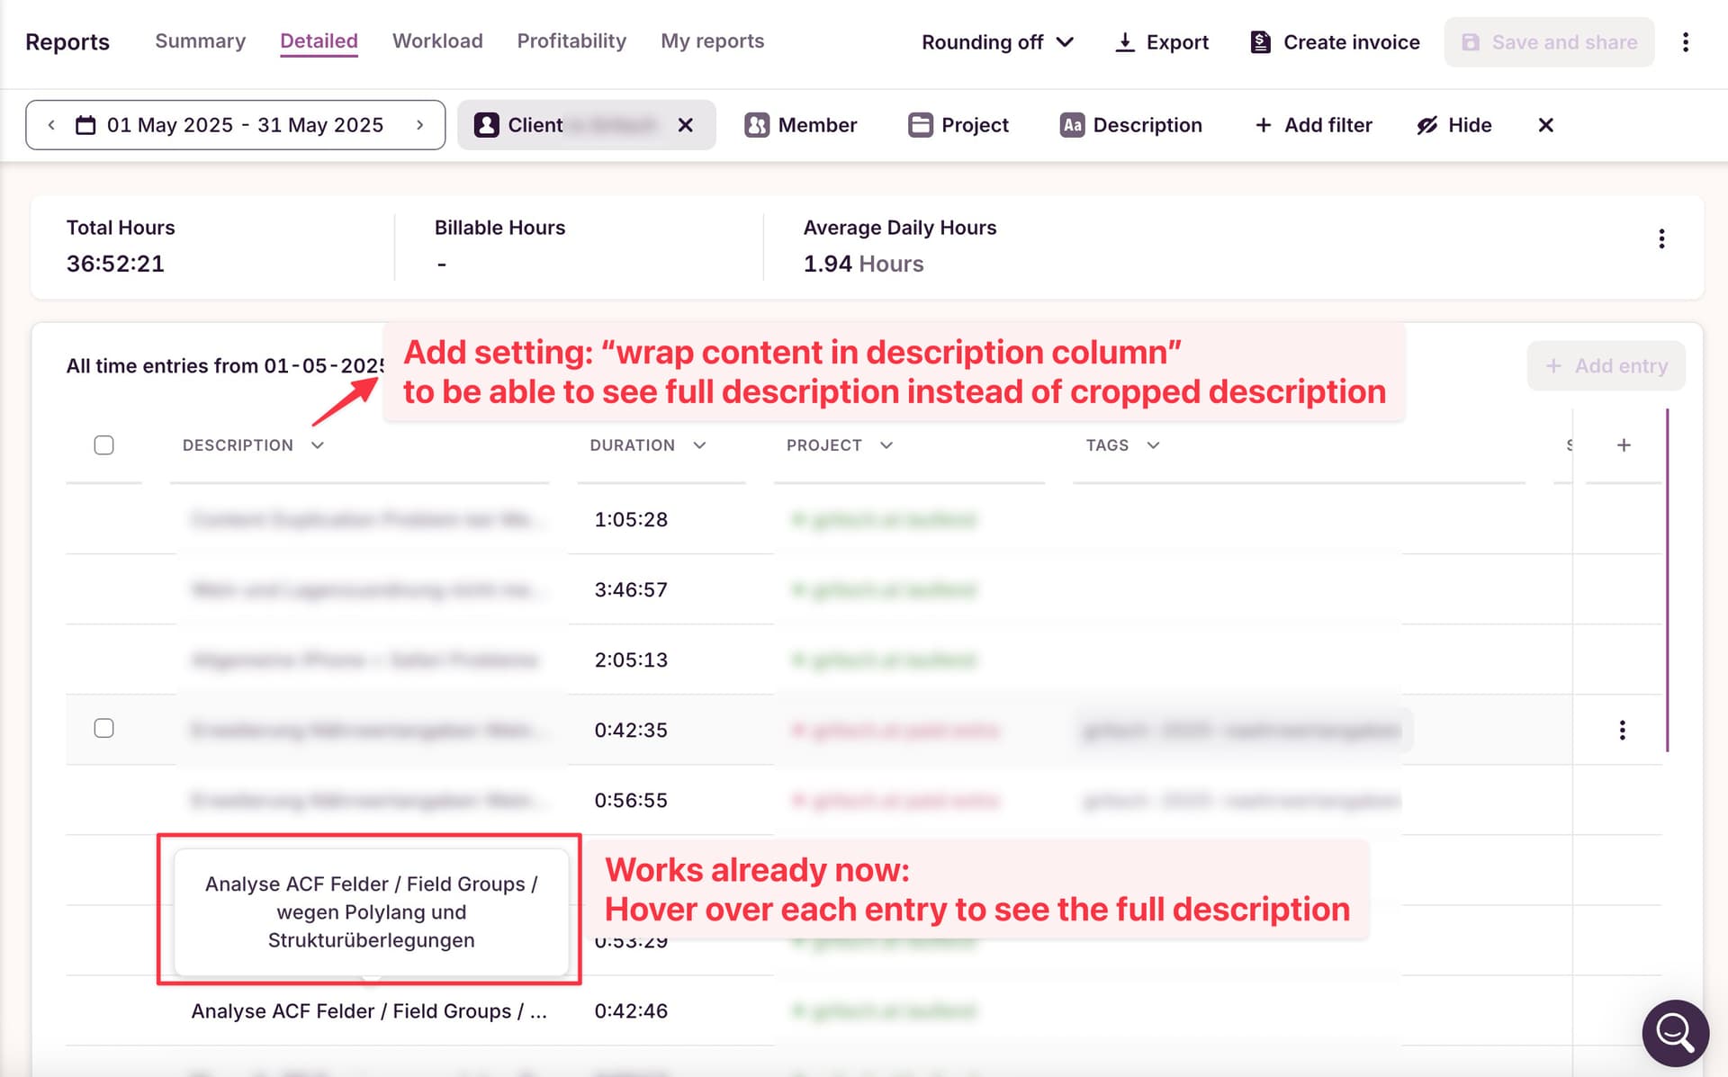Open the Profitability tab

pyautogui.click(x=571, y=41)
